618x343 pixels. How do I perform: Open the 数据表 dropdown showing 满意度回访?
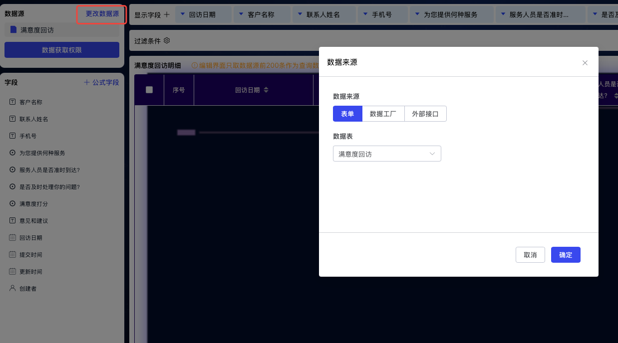click(387, 154)
